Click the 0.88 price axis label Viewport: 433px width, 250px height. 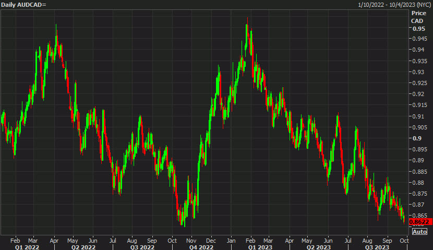tap(418, 183)
